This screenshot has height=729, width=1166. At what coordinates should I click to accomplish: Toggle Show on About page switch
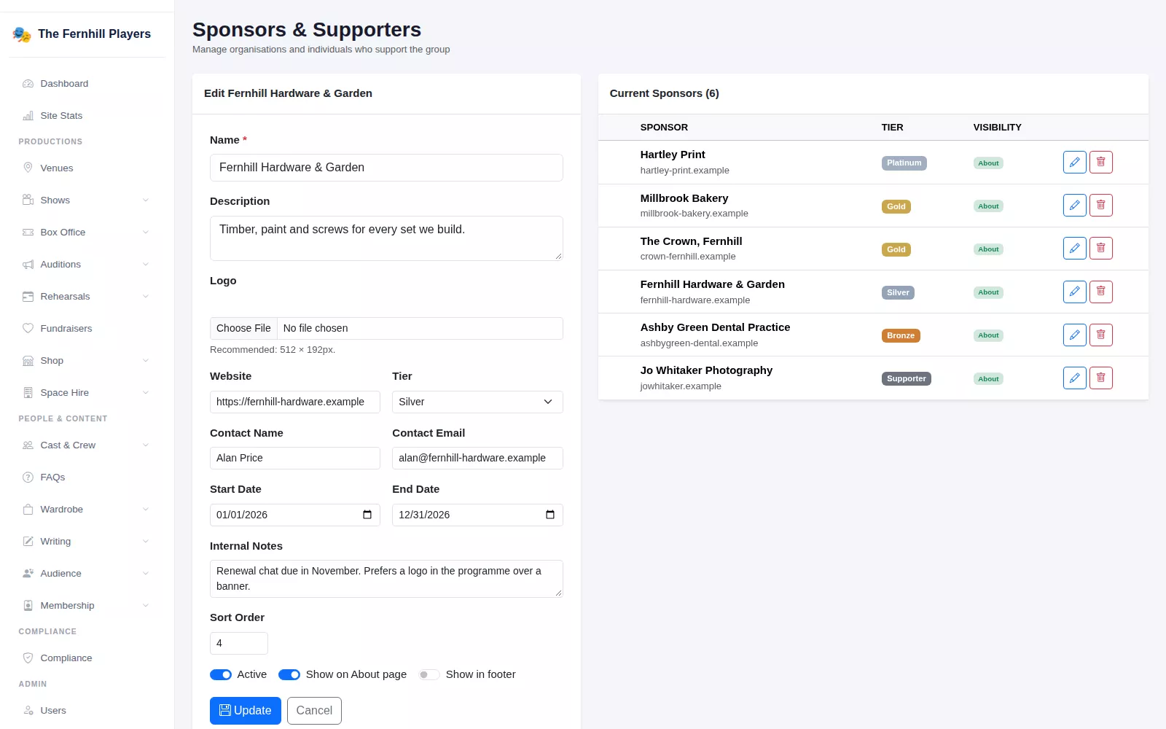click(x=289, y=674)
